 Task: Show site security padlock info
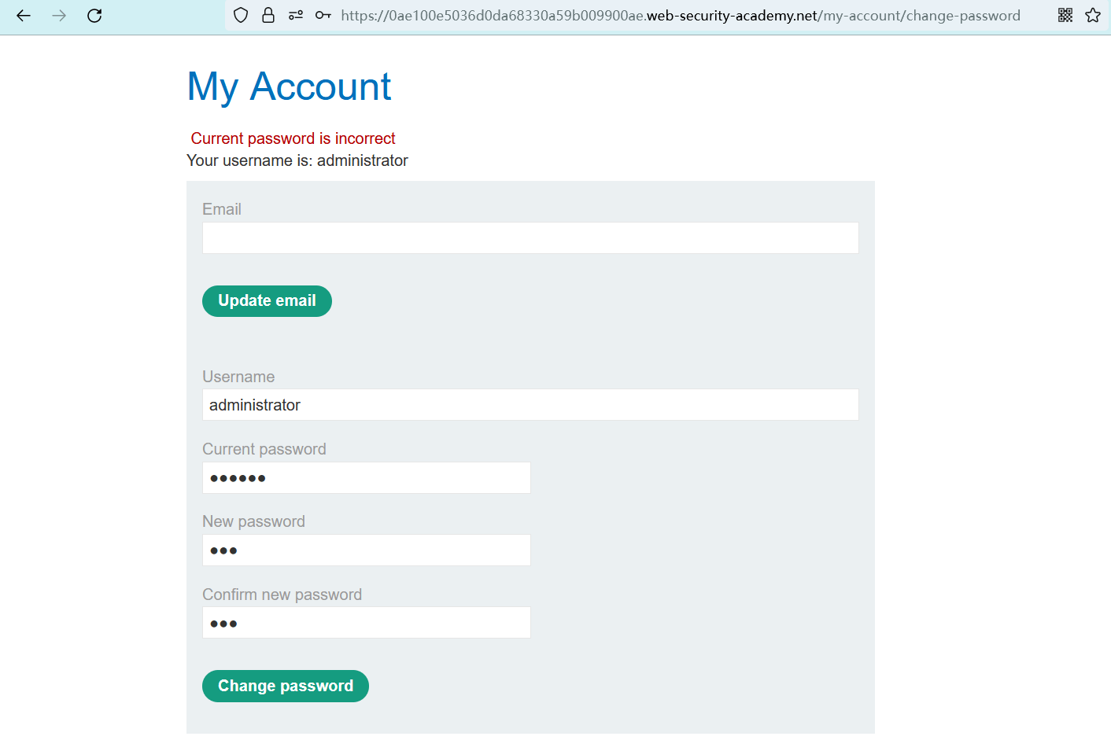coord(268,16)
